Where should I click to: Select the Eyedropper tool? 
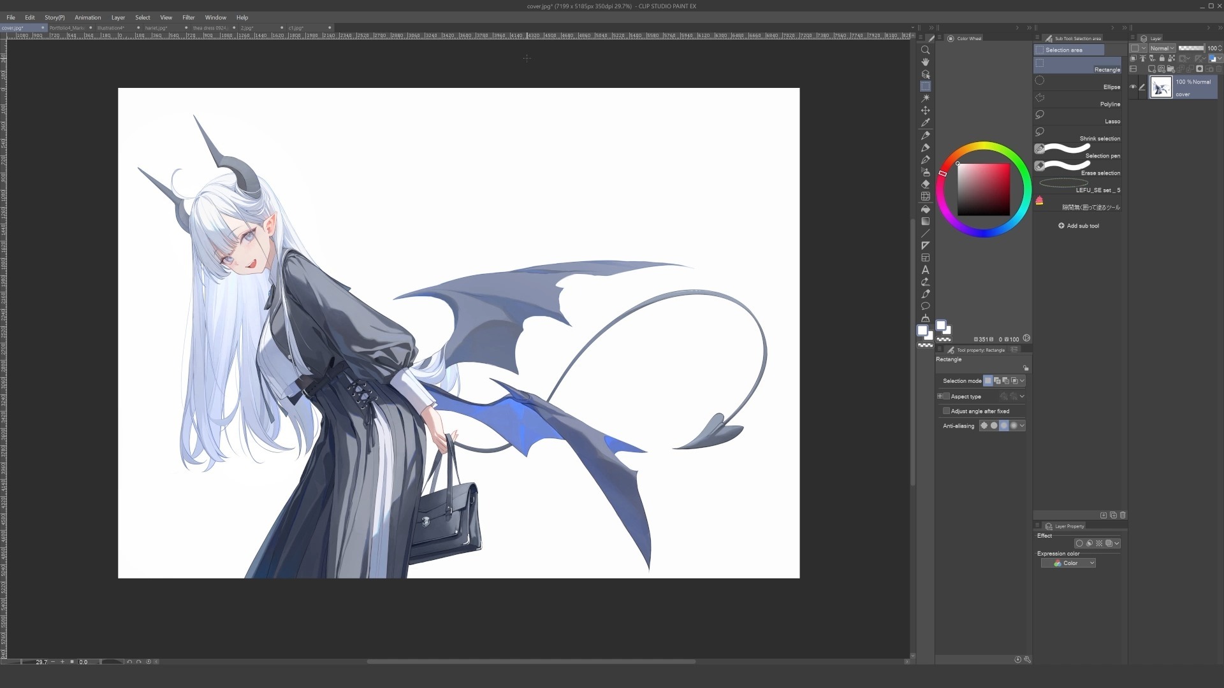click(925, 122)
